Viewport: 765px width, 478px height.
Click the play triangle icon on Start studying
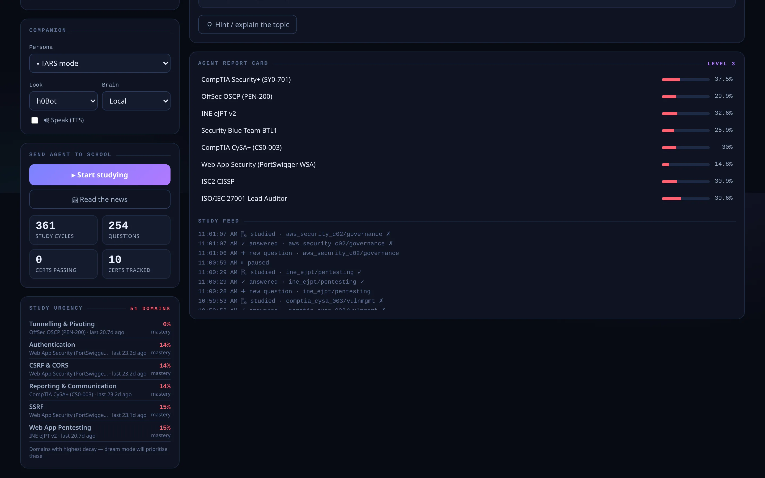(73, 175)
